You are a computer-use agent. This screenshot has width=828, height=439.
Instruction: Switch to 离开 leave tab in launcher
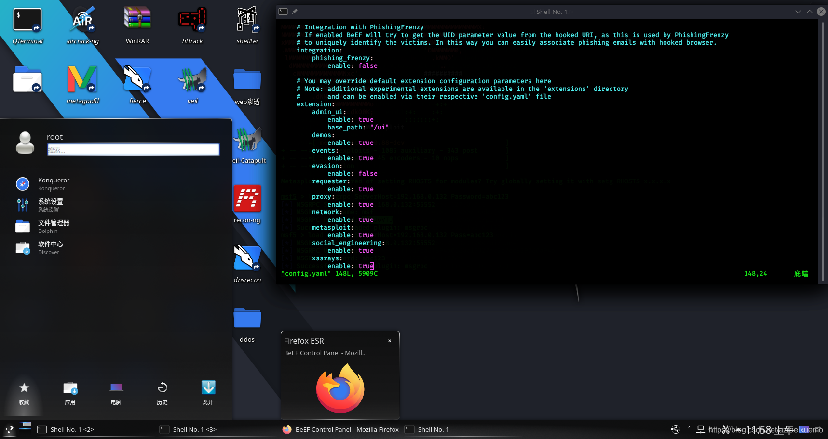[x=208, y=393]
